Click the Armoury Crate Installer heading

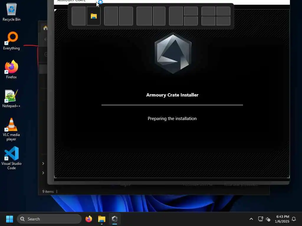pos(172,95)
